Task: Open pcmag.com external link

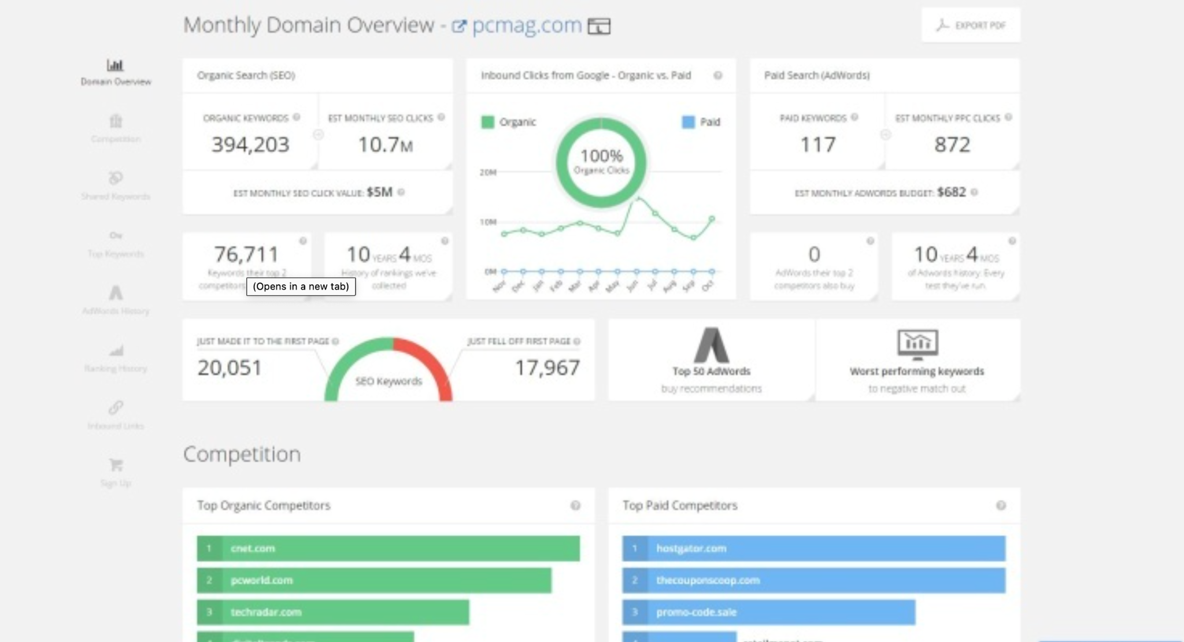Action: (x=526, y=25)
